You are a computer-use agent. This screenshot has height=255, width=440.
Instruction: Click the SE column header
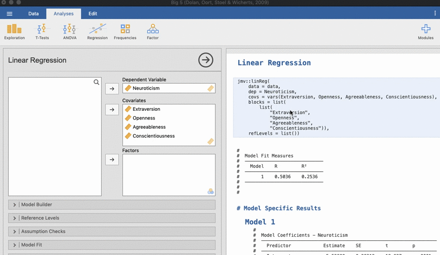(358, 245)
